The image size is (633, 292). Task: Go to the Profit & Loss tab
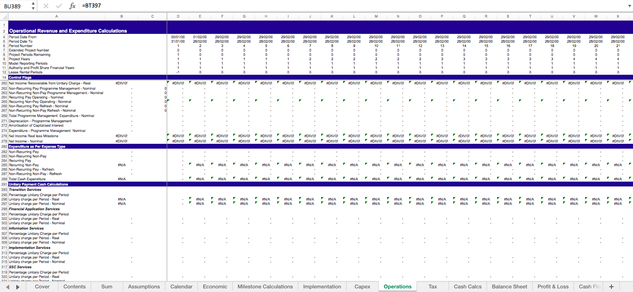pos(553,286)
